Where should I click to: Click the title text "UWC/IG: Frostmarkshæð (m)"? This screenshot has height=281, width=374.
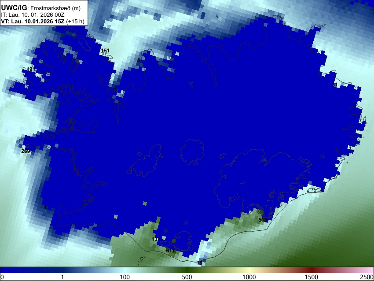(x=41, y=8)
